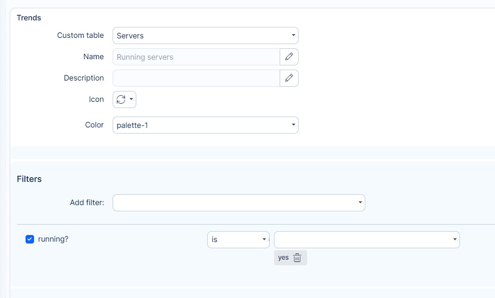
Task: Open the value dropdown for the running? filter
Action: [x=366, y=240]
